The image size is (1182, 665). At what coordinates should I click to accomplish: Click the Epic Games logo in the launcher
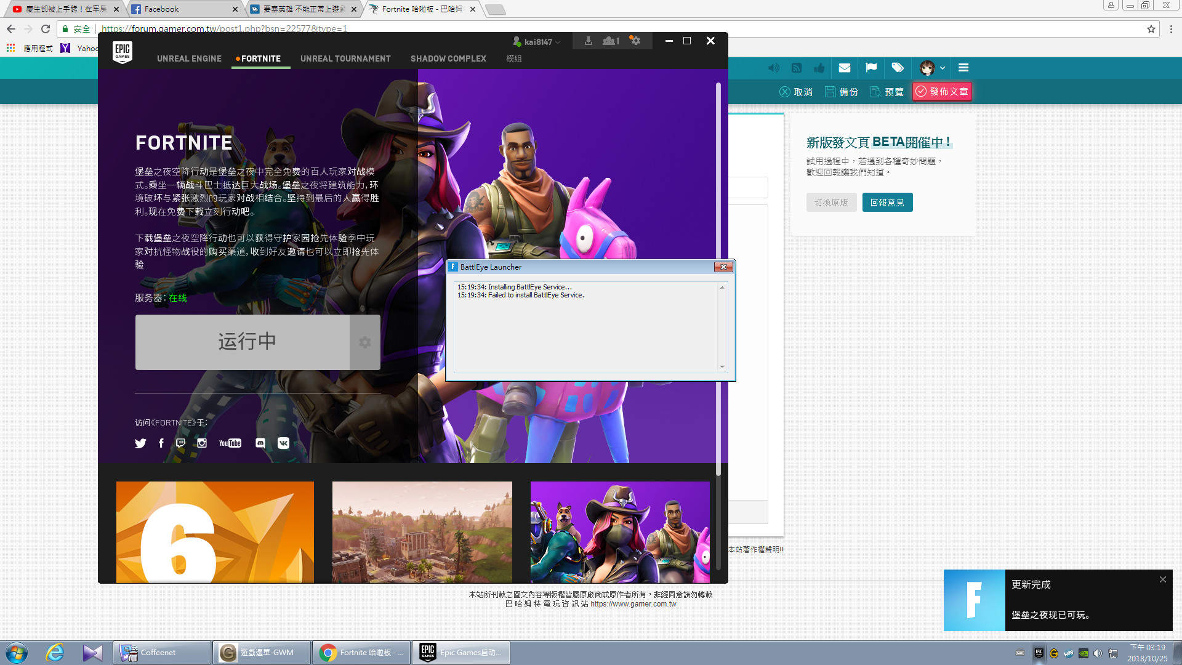tap(123, 52)
